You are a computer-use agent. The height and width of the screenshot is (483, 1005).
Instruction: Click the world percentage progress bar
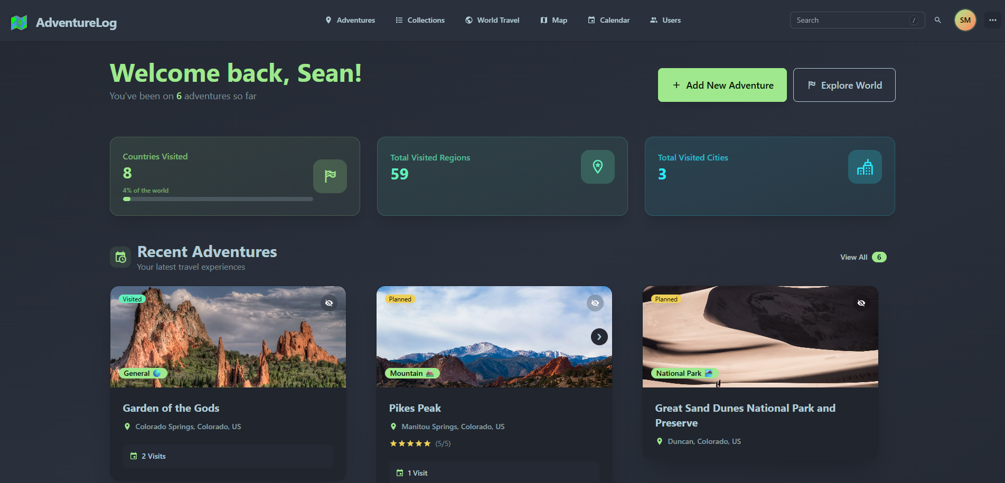coord(218,199)
